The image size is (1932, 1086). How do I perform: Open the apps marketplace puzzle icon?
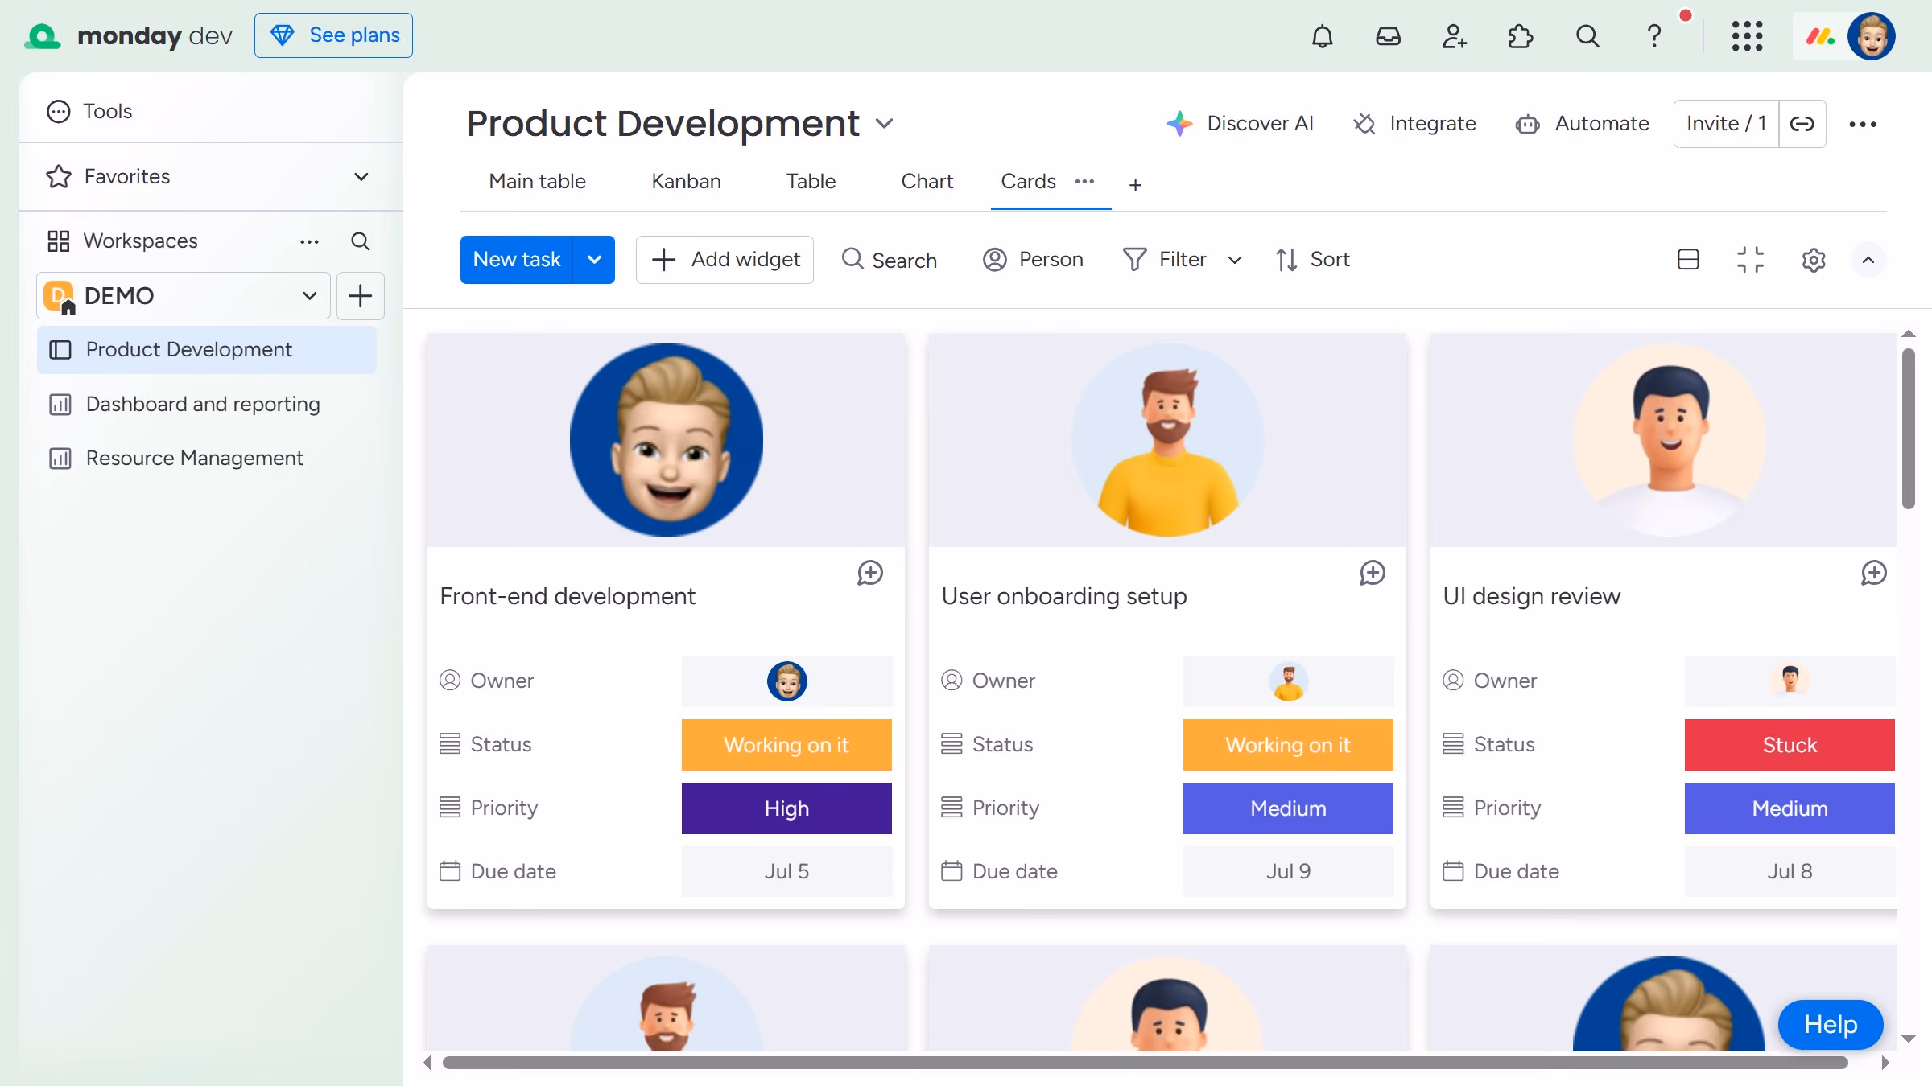(x=1520, y=35)
